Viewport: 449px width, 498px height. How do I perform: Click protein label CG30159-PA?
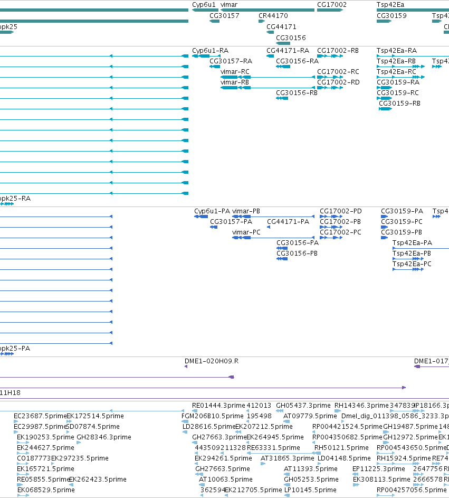402,211
